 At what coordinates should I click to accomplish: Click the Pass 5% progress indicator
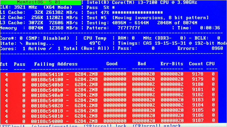pyautogui.click(x=100, y=7)
